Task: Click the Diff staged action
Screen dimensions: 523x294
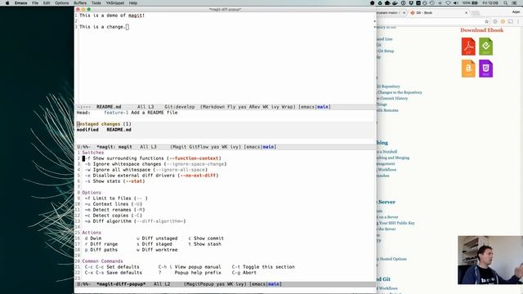Action: (x=154, y=244)
